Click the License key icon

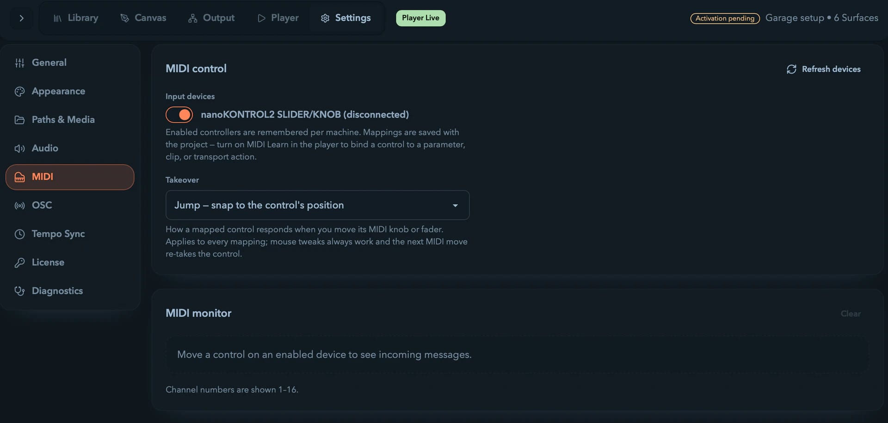[19, 263]
